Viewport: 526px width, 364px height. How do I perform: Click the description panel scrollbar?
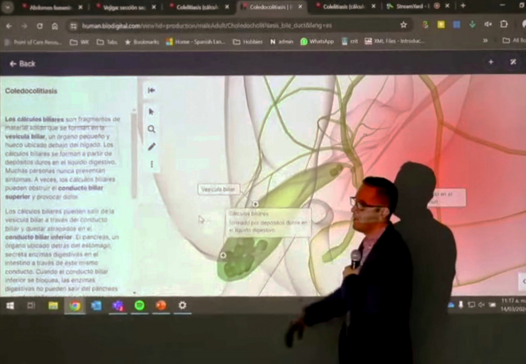pos(134,155)
